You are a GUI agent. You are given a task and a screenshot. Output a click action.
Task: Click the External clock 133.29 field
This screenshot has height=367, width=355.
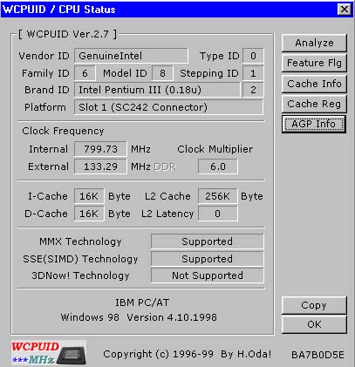click(x=100, y=167)
